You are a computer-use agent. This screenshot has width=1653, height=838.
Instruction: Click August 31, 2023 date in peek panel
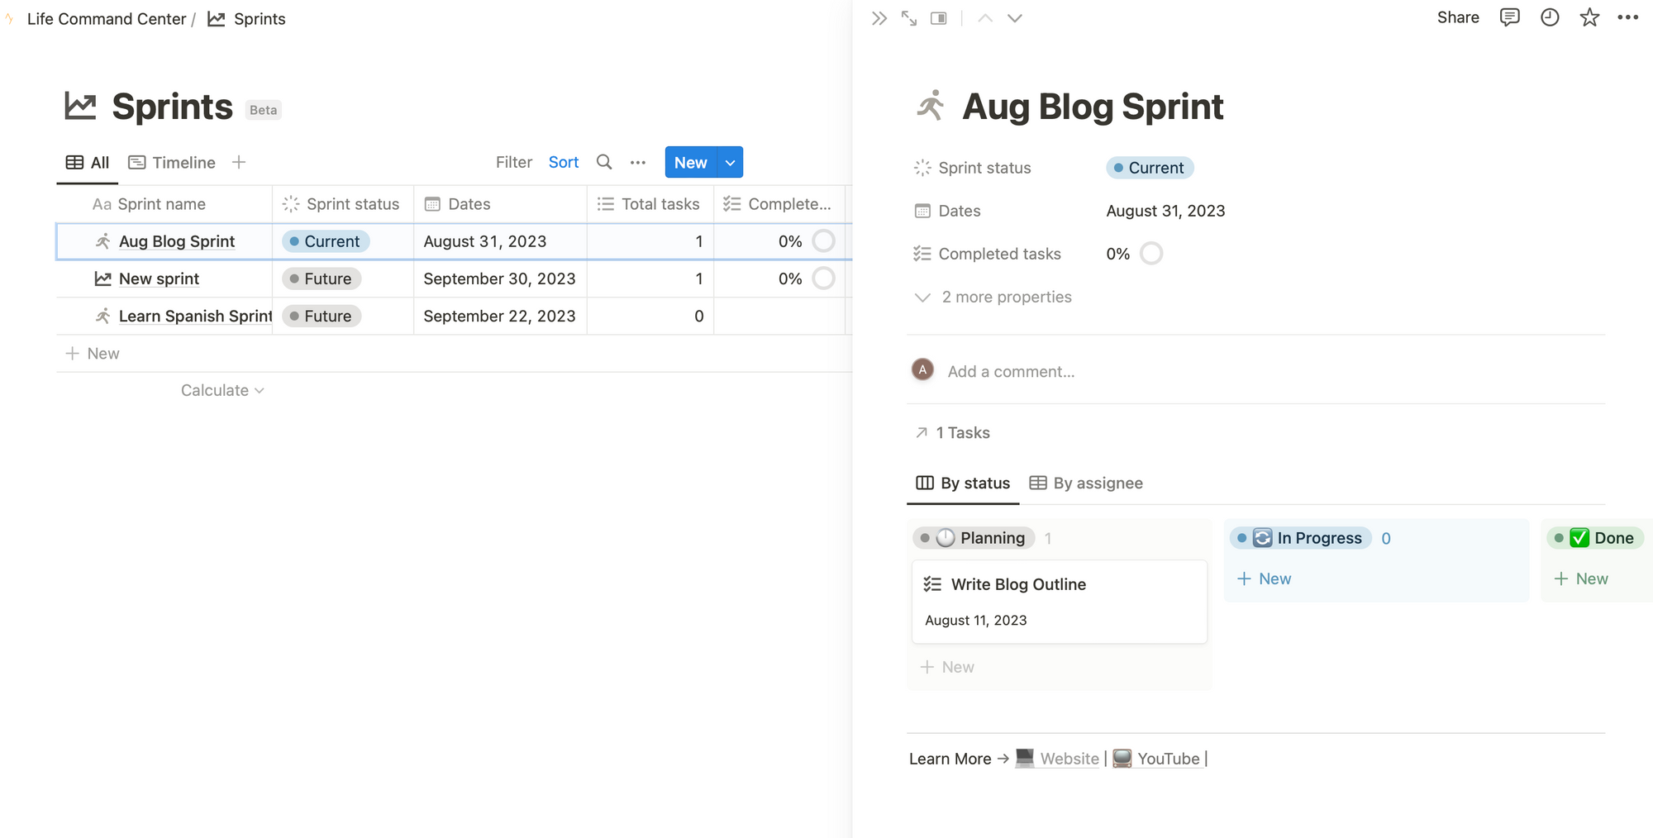[x=1165, y=211]
